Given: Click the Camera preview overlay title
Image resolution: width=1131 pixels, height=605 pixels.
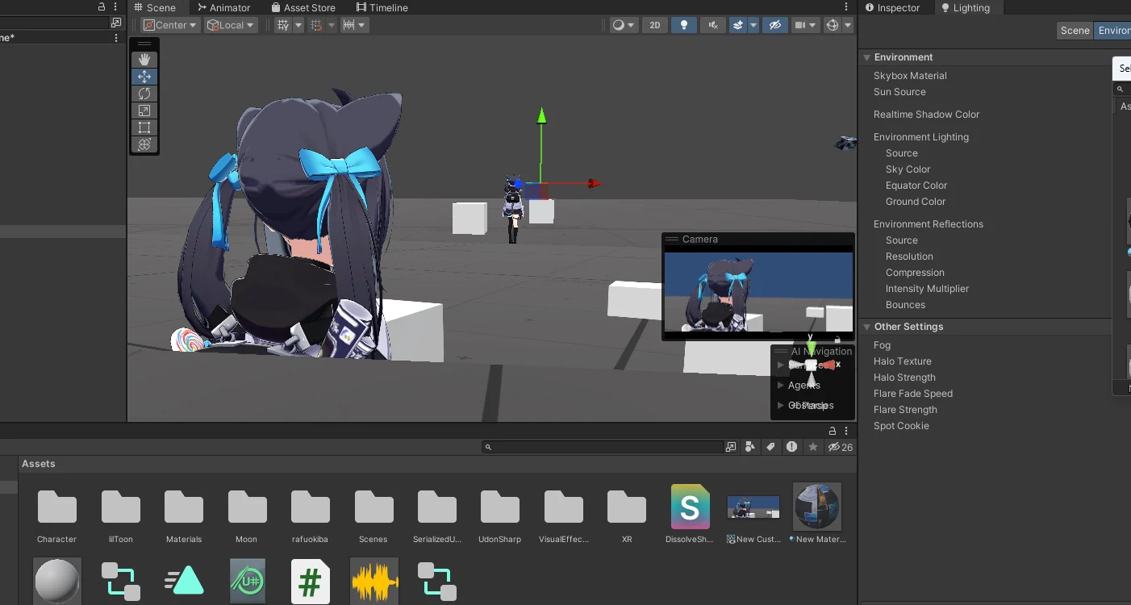Looking at the screenshot, I should coord(699,239).
